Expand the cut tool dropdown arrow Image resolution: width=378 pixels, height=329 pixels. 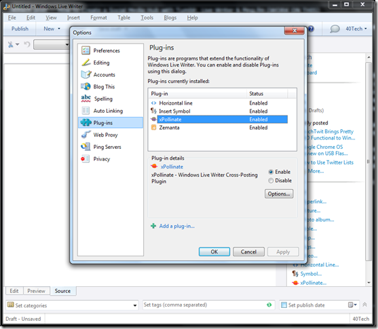click(x=18, y=44)
